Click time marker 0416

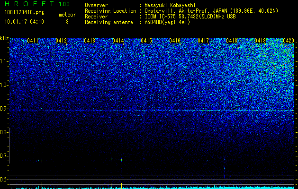pos(175,41)
